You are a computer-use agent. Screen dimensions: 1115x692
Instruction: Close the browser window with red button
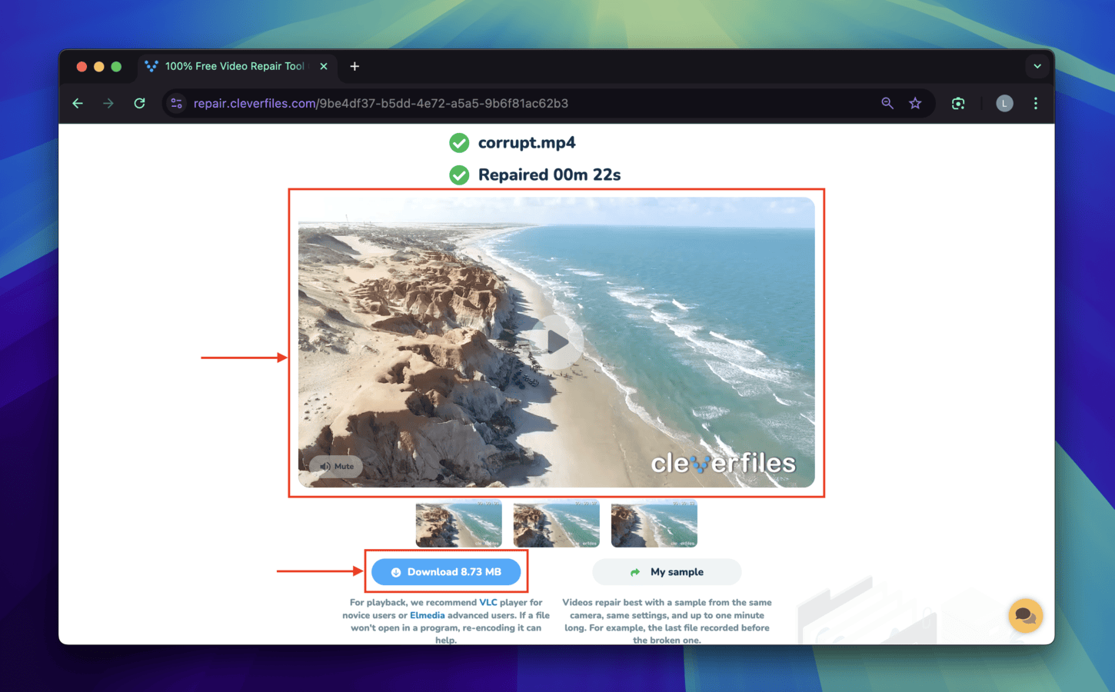[x=82, y=67]
